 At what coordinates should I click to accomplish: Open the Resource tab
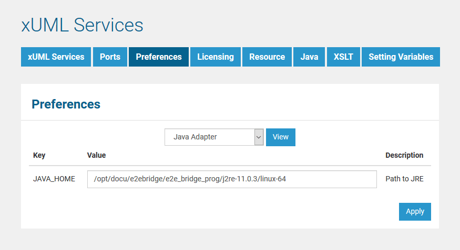[x=267, y=57]
